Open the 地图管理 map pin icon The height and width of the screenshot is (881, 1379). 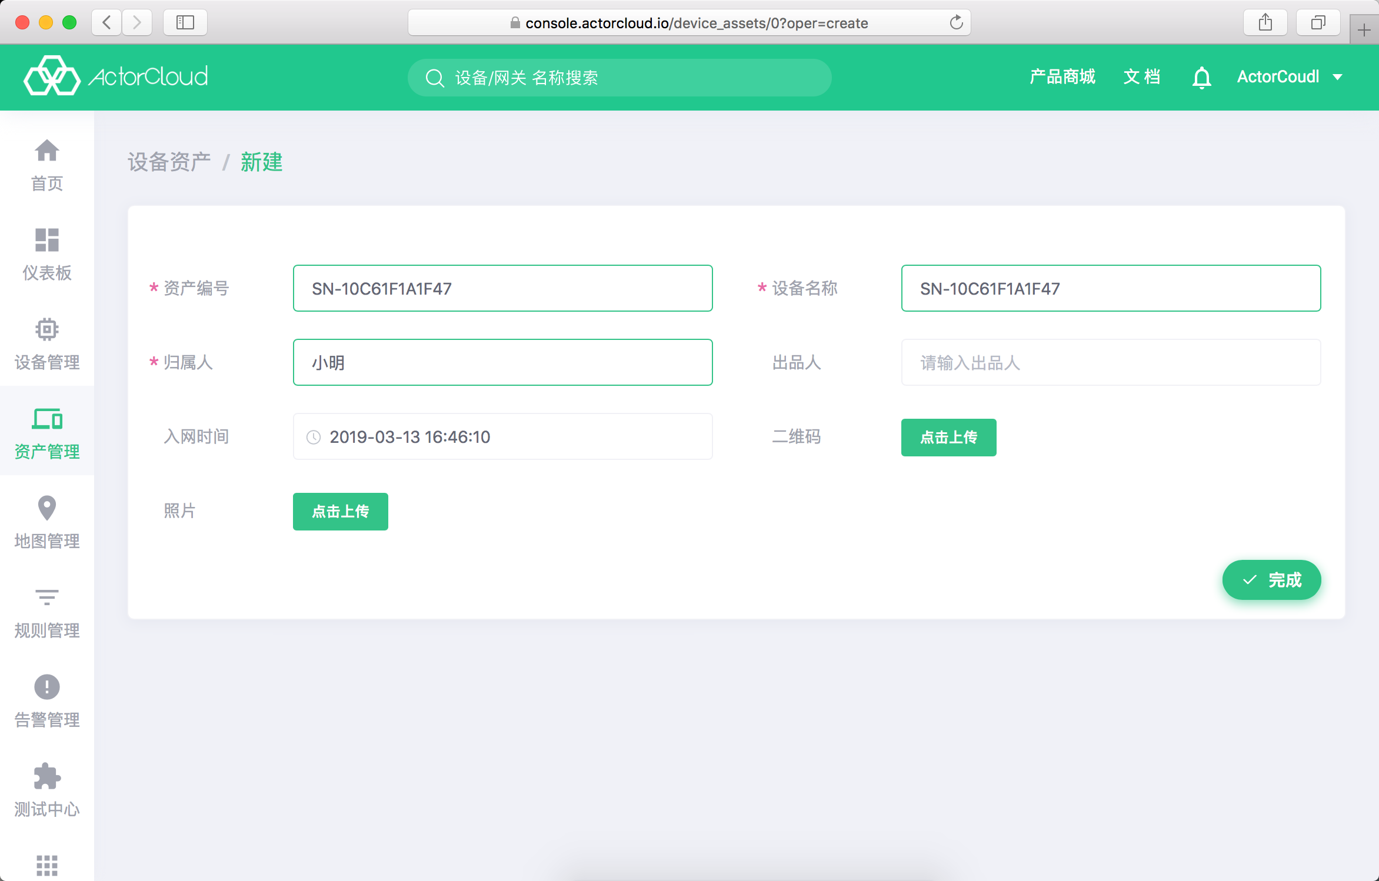47,508
